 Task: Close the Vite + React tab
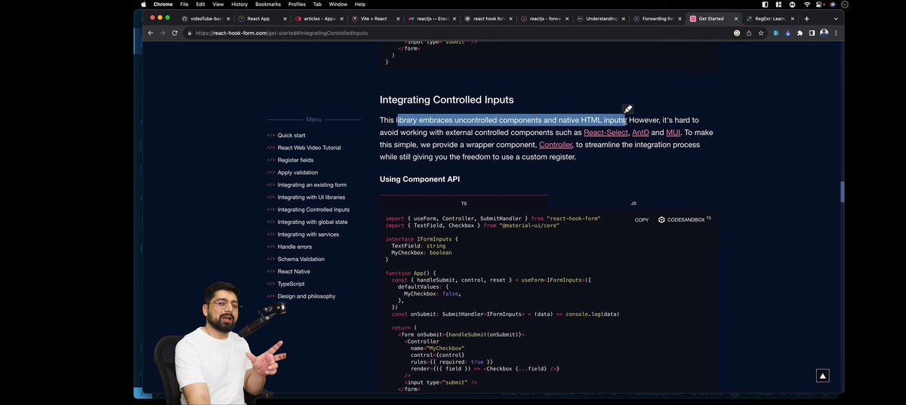tap(399, 18)
